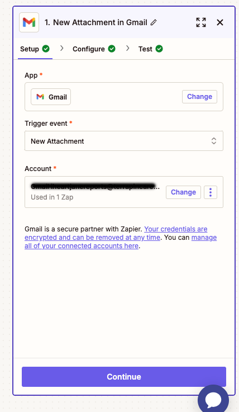Click chevron between Configure and Test
The image size is (239, 412).
pos(127,48)
